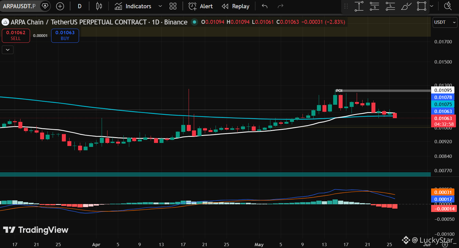Select the Long Position tool
The image size is (459, 248).
pyautogui.click(x=390, y=6)
